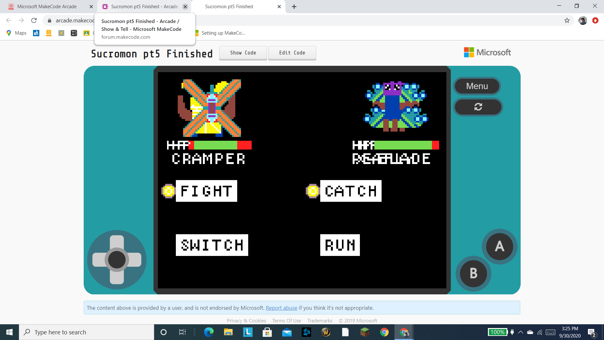604x340 pixels.
Task: Open Minecraft from the taskbar
Action: 365,332
